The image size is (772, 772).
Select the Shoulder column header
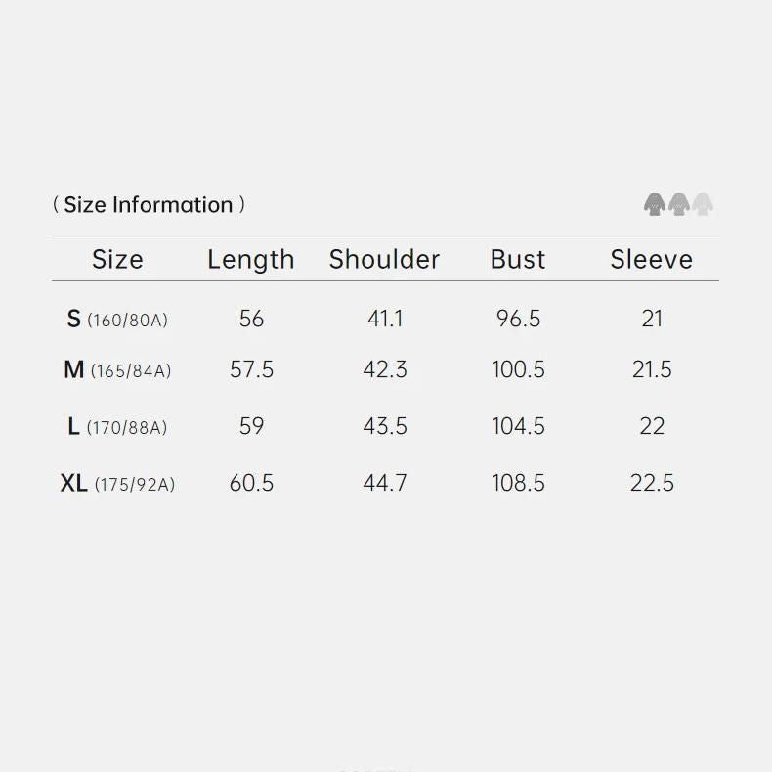click(x=384, y=260)
